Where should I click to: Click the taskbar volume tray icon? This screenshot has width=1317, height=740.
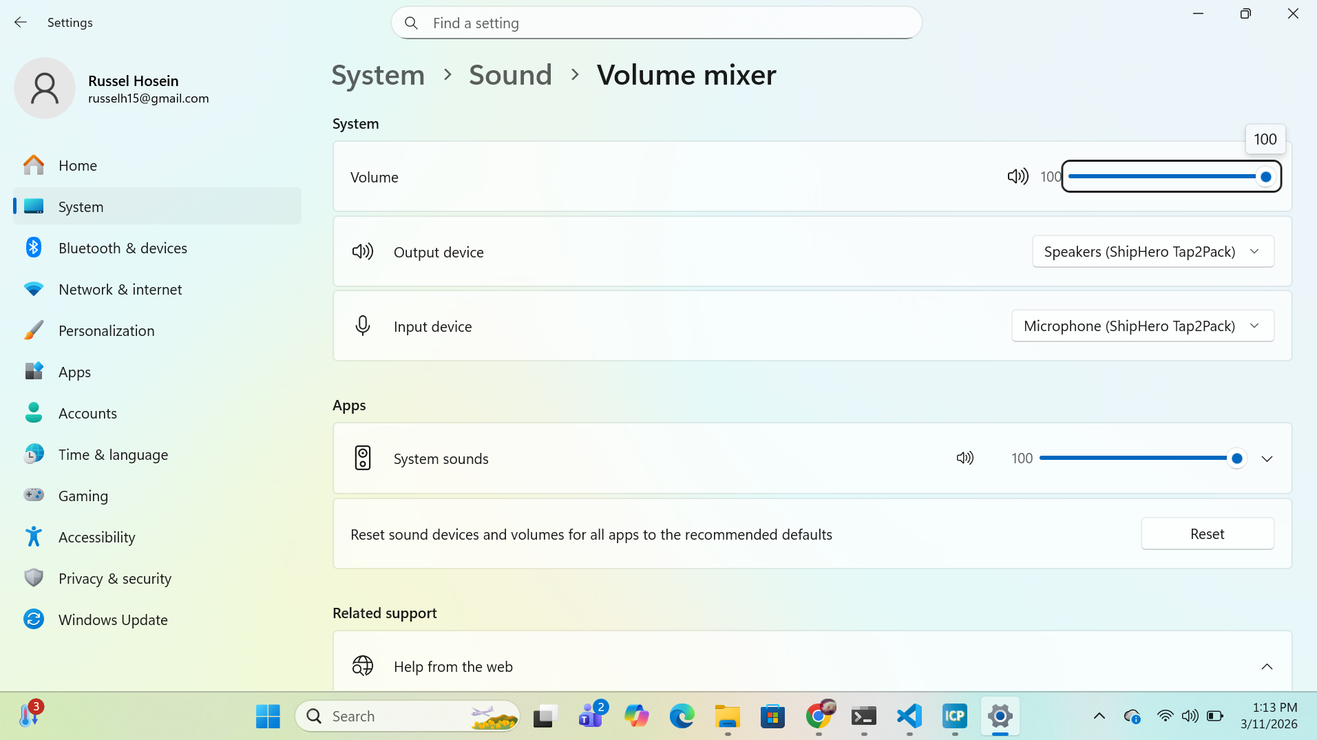(1190, 716)
